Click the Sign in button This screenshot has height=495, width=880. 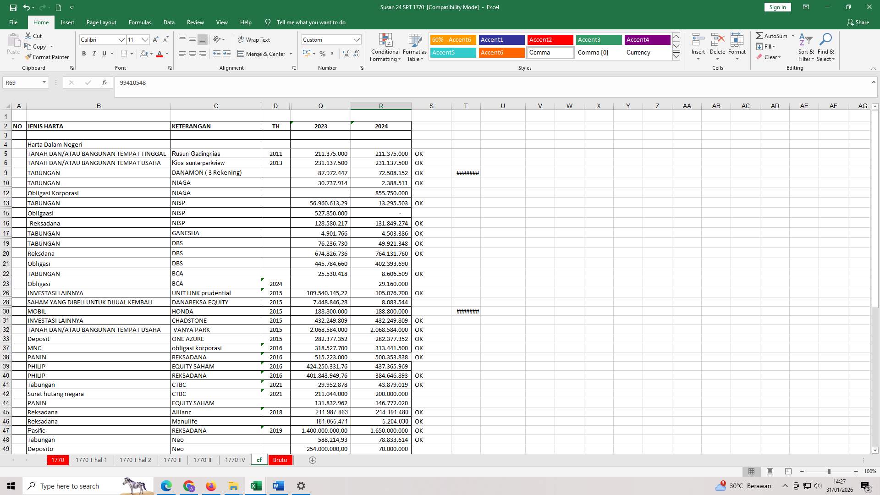(x=777, y=7)
